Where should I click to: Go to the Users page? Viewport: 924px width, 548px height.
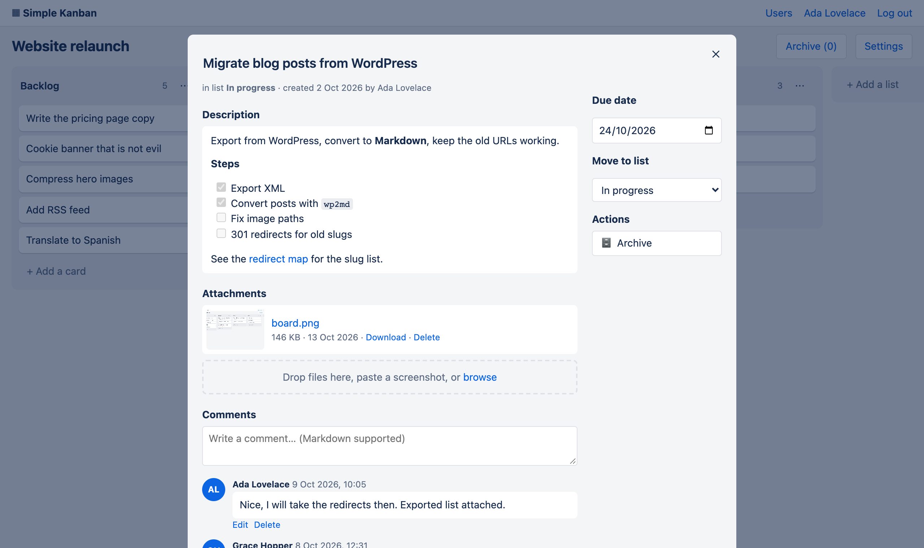pos(779,13)
